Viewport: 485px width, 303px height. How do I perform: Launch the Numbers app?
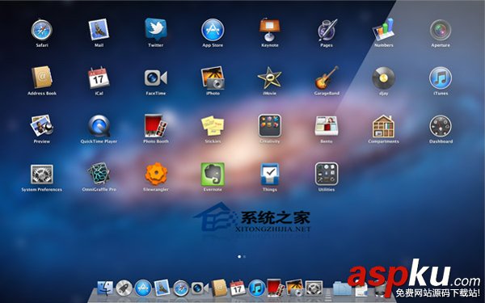383,30
